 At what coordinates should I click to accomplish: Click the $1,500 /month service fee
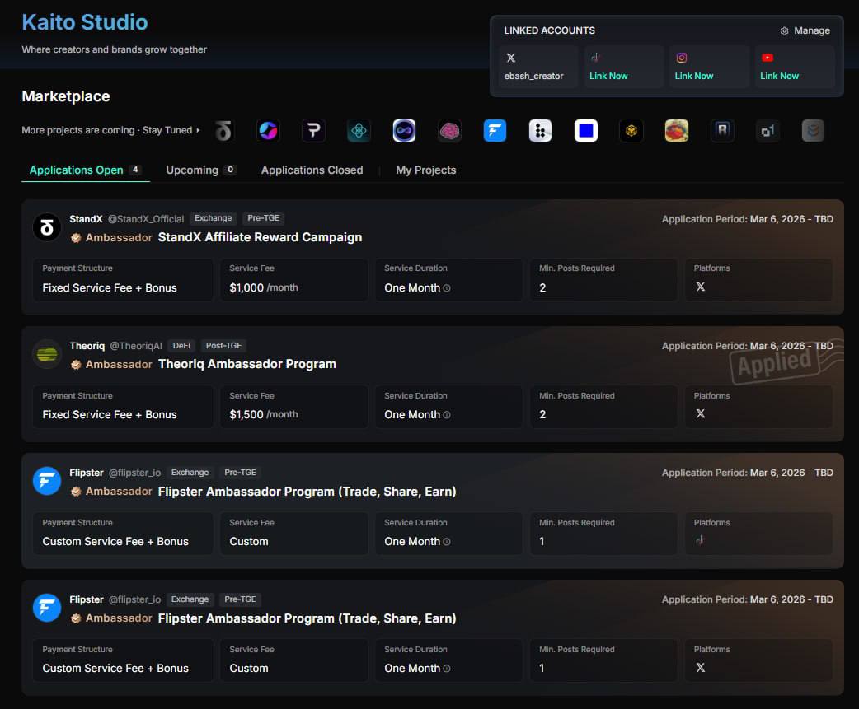click(264, 415)
